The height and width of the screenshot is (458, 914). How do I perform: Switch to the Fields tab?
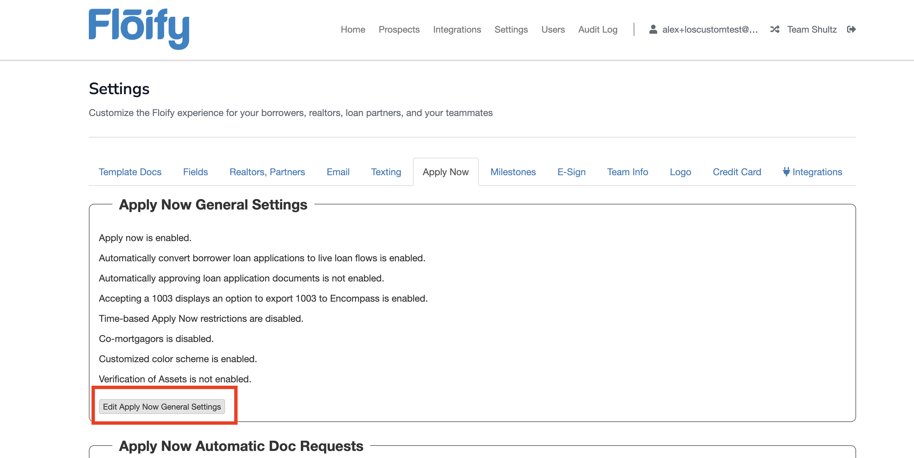[195, 172]
